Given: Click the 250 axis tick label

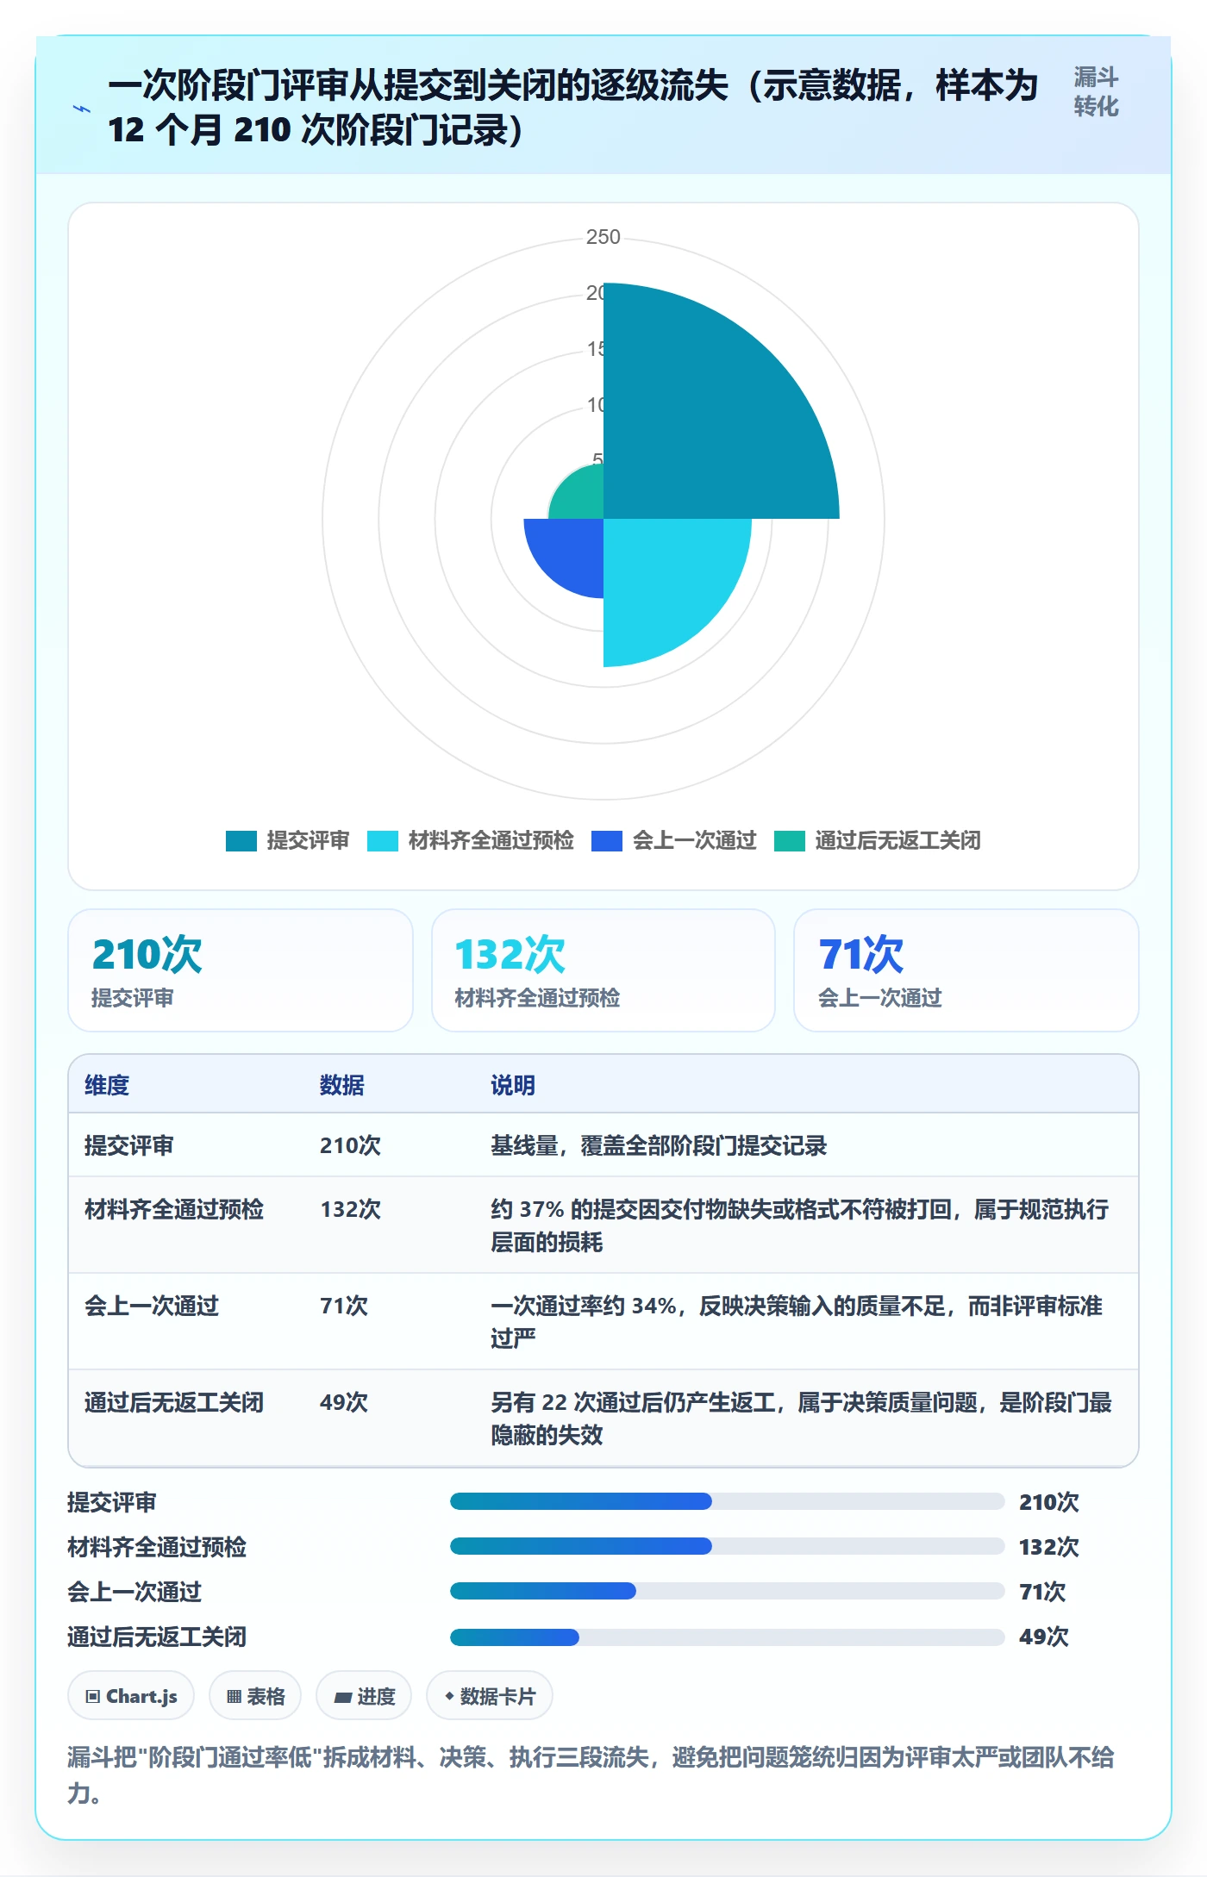Looking at the screenshot, I should click(x=603, y=237).
